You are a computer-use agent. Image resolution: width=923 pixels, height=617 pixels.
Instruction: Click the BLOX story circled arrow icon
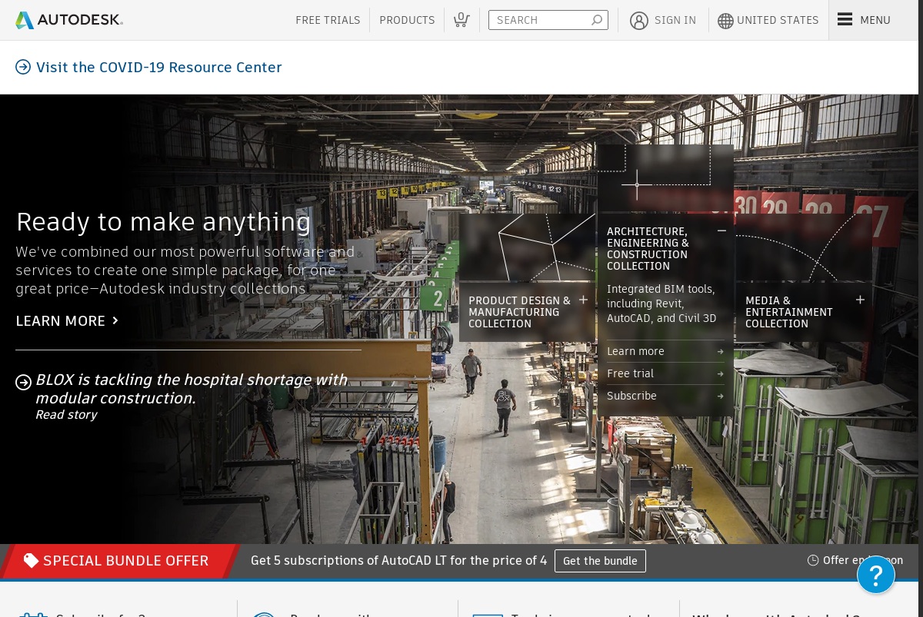pyautogui.click(x=24, y=382)
